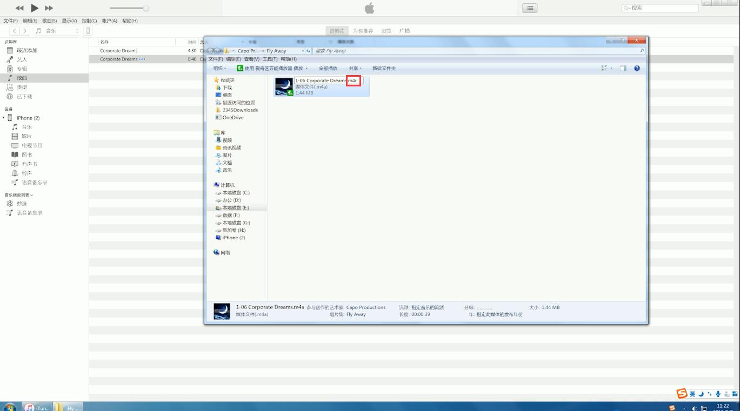Select 本地磁盘 (C:) in Explorer
740x411 pixels.
pyautogui.click(x=236, y=193)
